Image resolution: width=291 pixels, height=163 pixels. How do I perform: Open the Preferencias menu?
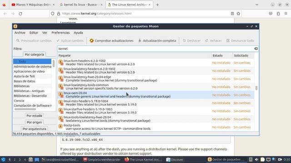(x=60, y=33)
